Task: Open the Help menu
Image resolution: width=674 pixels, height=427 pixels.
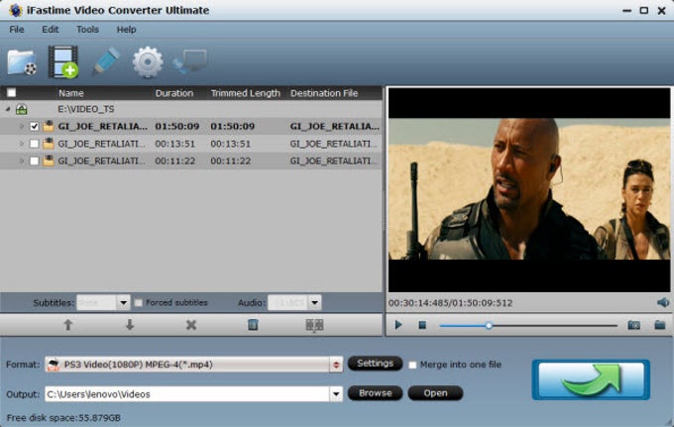Action: pos(126,29)
